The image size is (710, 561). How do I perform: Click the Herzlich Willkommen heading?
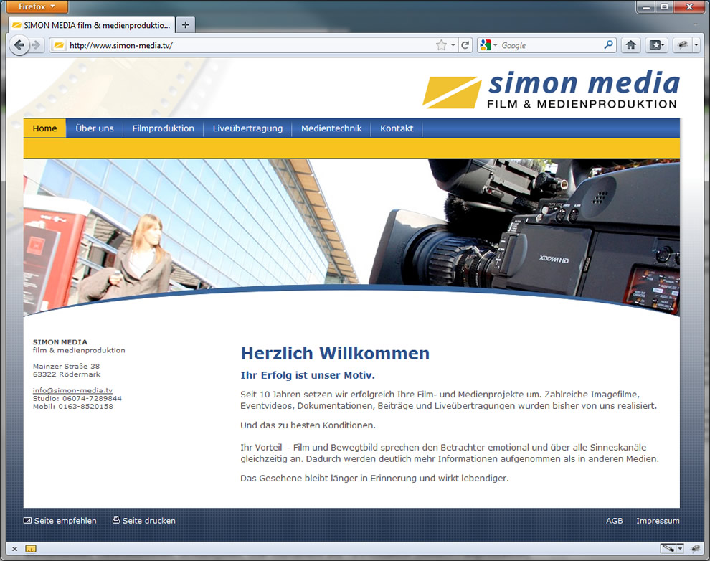(335, 353)
